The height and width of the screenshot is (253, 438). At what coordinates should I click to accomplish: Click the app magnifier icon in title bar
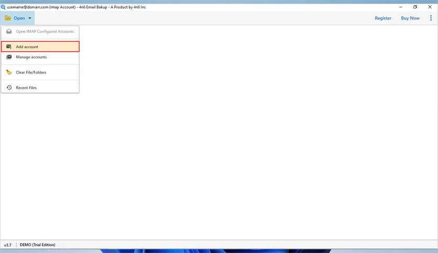tap(3, 7)
